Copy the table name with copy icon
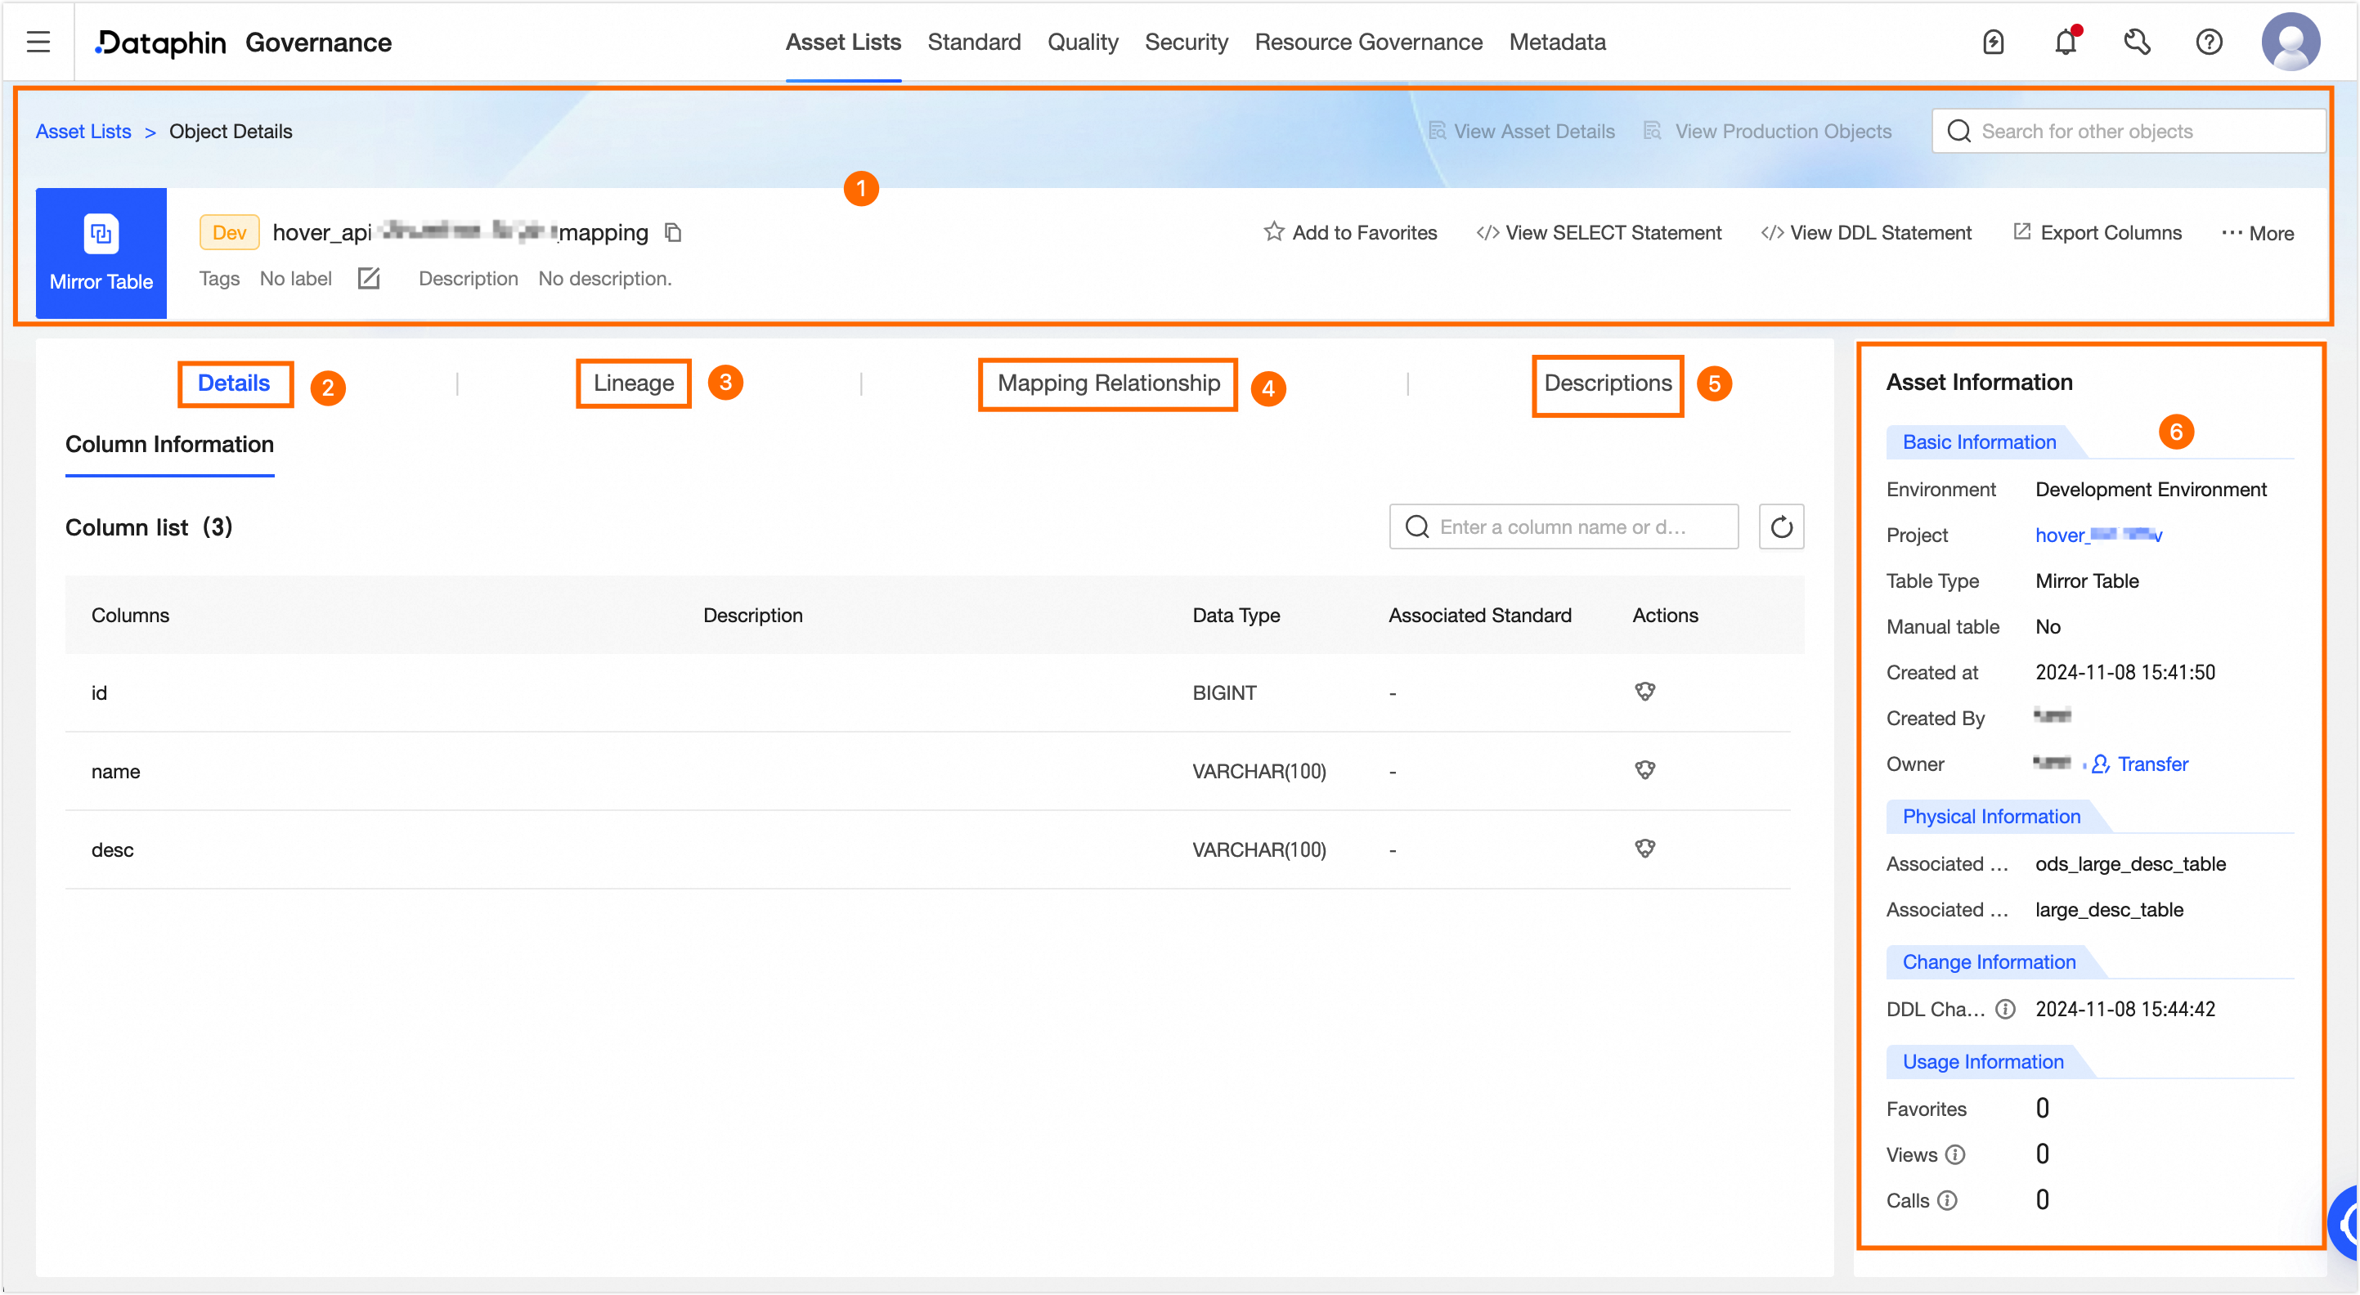The image size is (2360, 1295). click(x=673, y=233)
